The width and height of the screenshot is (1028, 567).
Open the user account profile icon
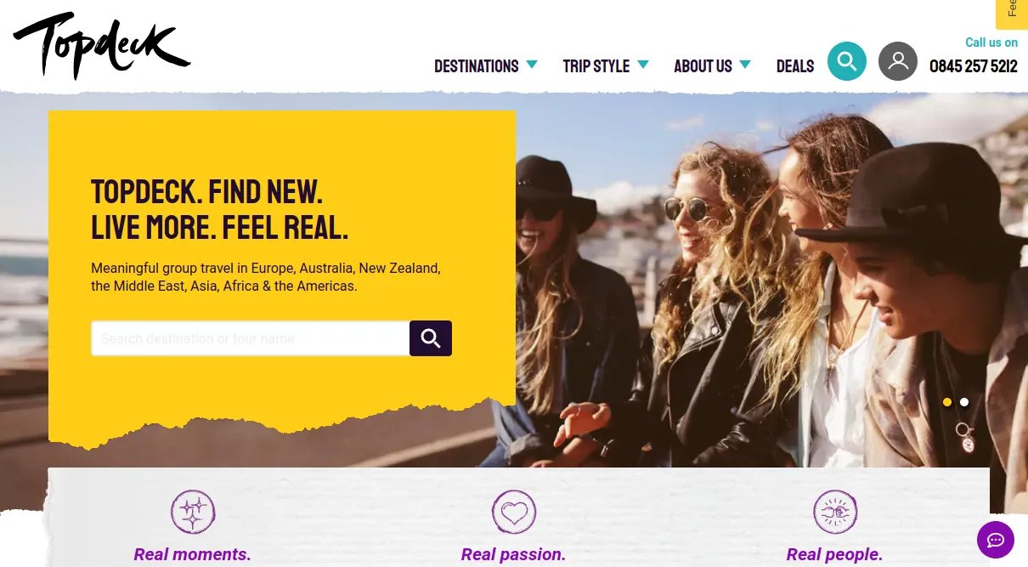(x=897, y=61)
